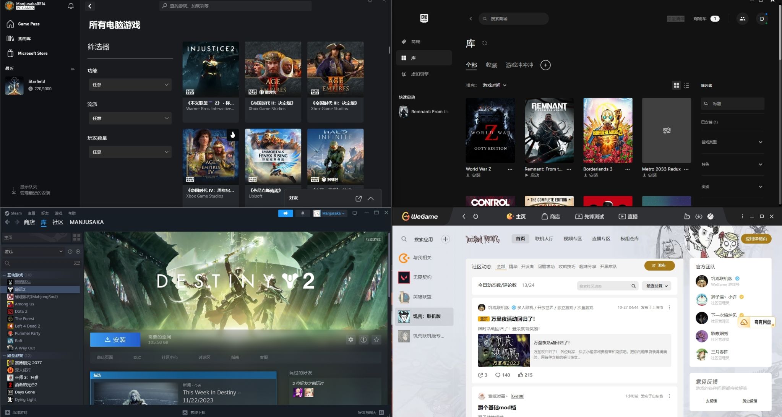The height and width of the screenshot is (417, 782).
Task: Refresh page in WeGame toolbar
Action: [x=475, y=216]
